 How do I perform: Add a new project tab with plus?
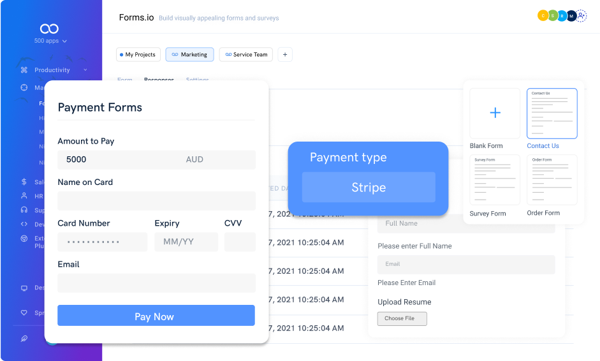[x=285, y=55]
